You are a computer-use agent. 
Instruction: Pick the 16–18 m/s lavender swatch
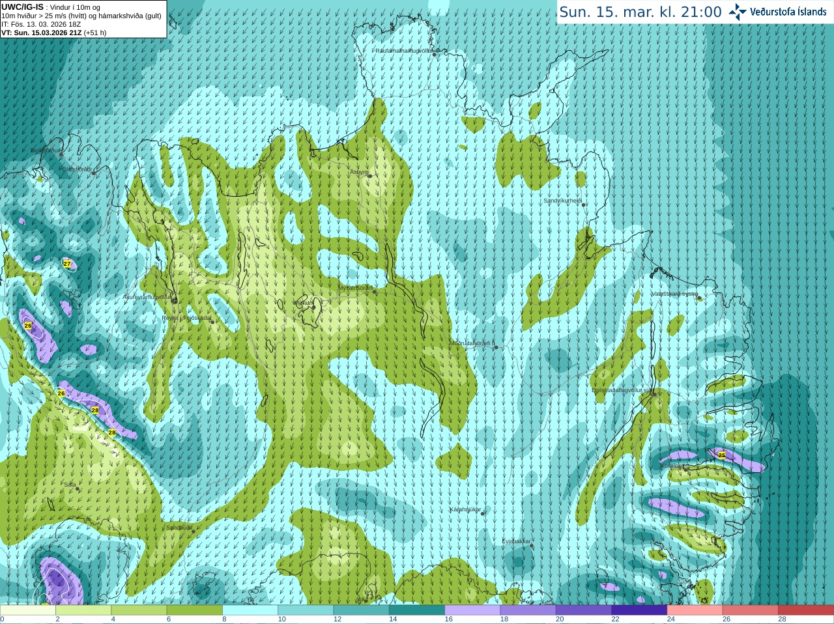(x=472, y=610)
